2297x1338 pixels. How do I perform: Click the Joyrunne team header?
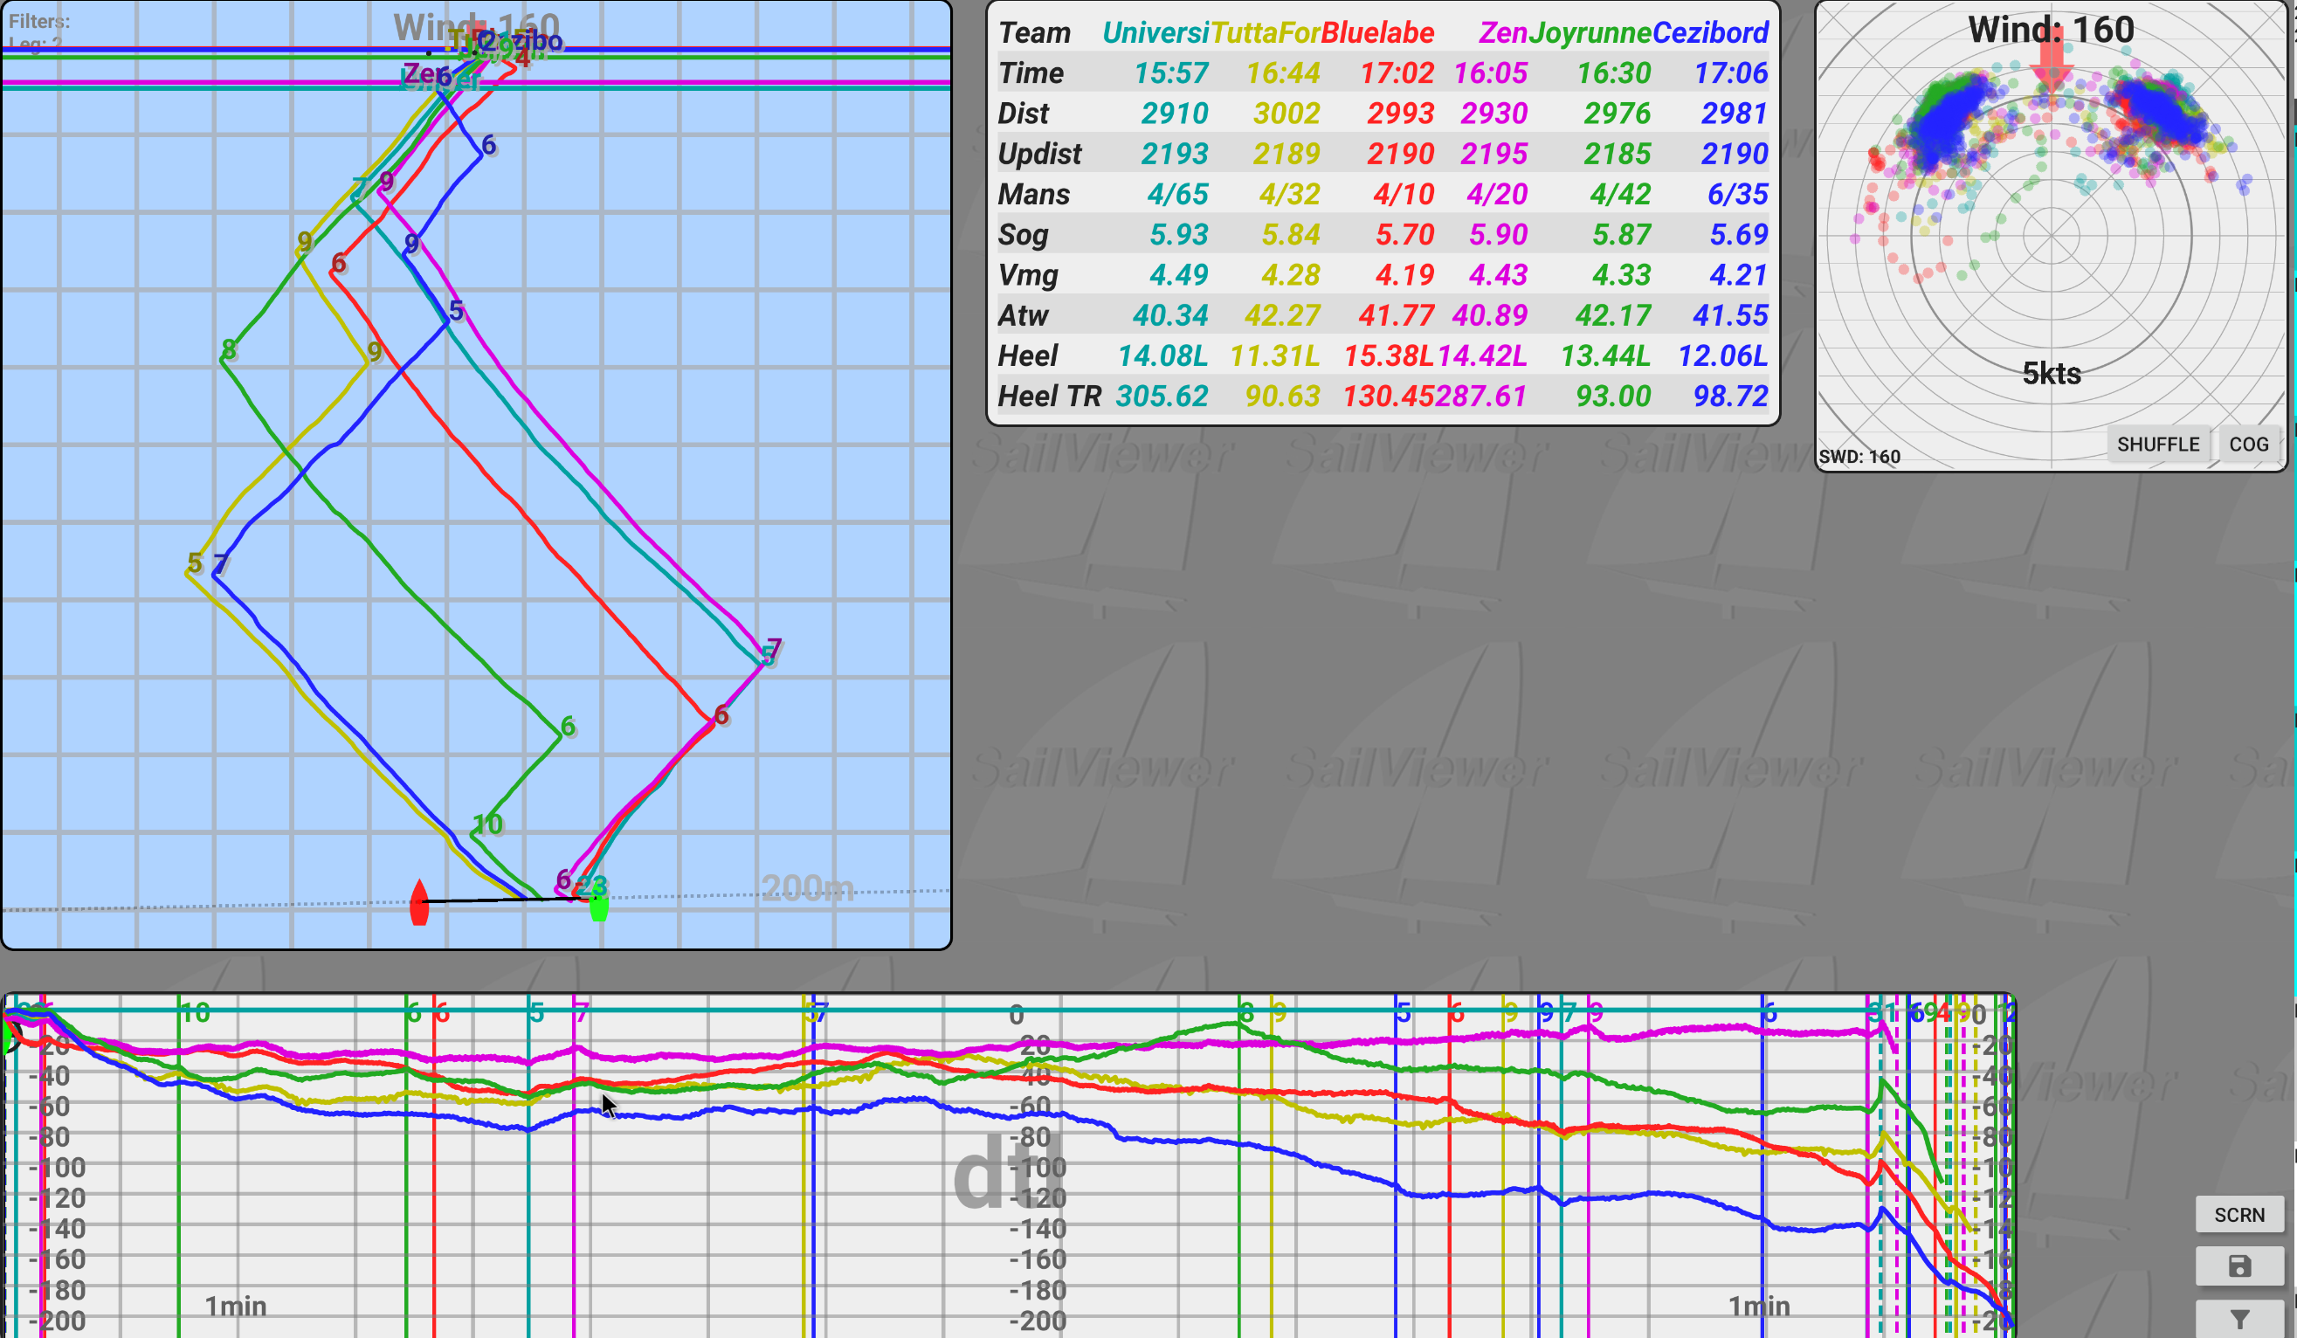tap(1590, 33)
